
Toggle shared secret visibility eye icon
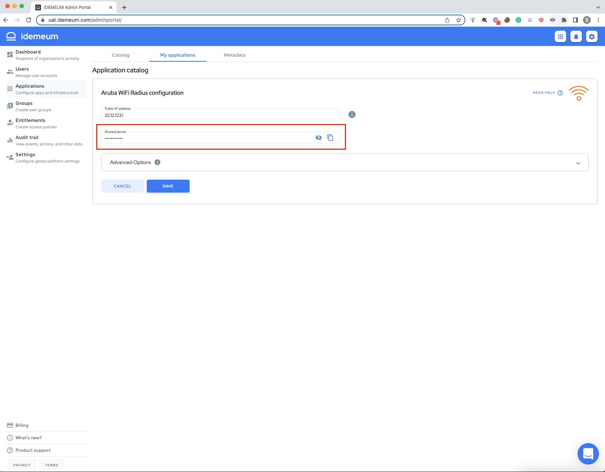pos(319,138)
